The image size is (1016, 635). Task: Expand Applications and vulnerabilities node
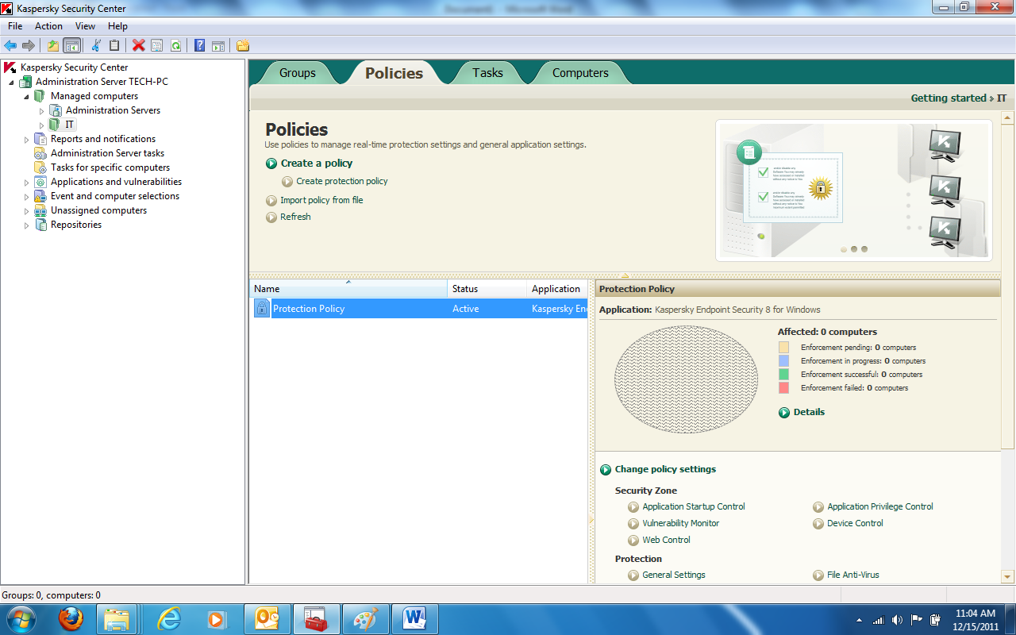[x=26, y=183]
